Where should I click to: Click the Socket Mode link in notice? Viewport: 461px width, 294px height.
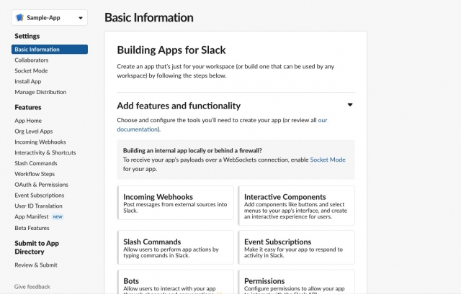[x=328, y=160]
